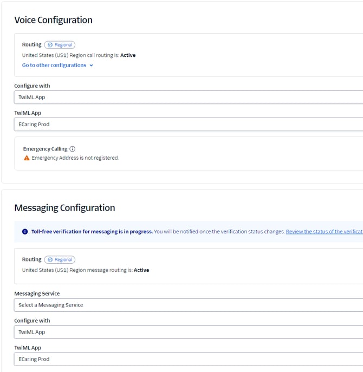Screen dimensions: 363x372
Task: Click the Emergency Calling label
Action: pyautogui.click(x=45, y=149)
